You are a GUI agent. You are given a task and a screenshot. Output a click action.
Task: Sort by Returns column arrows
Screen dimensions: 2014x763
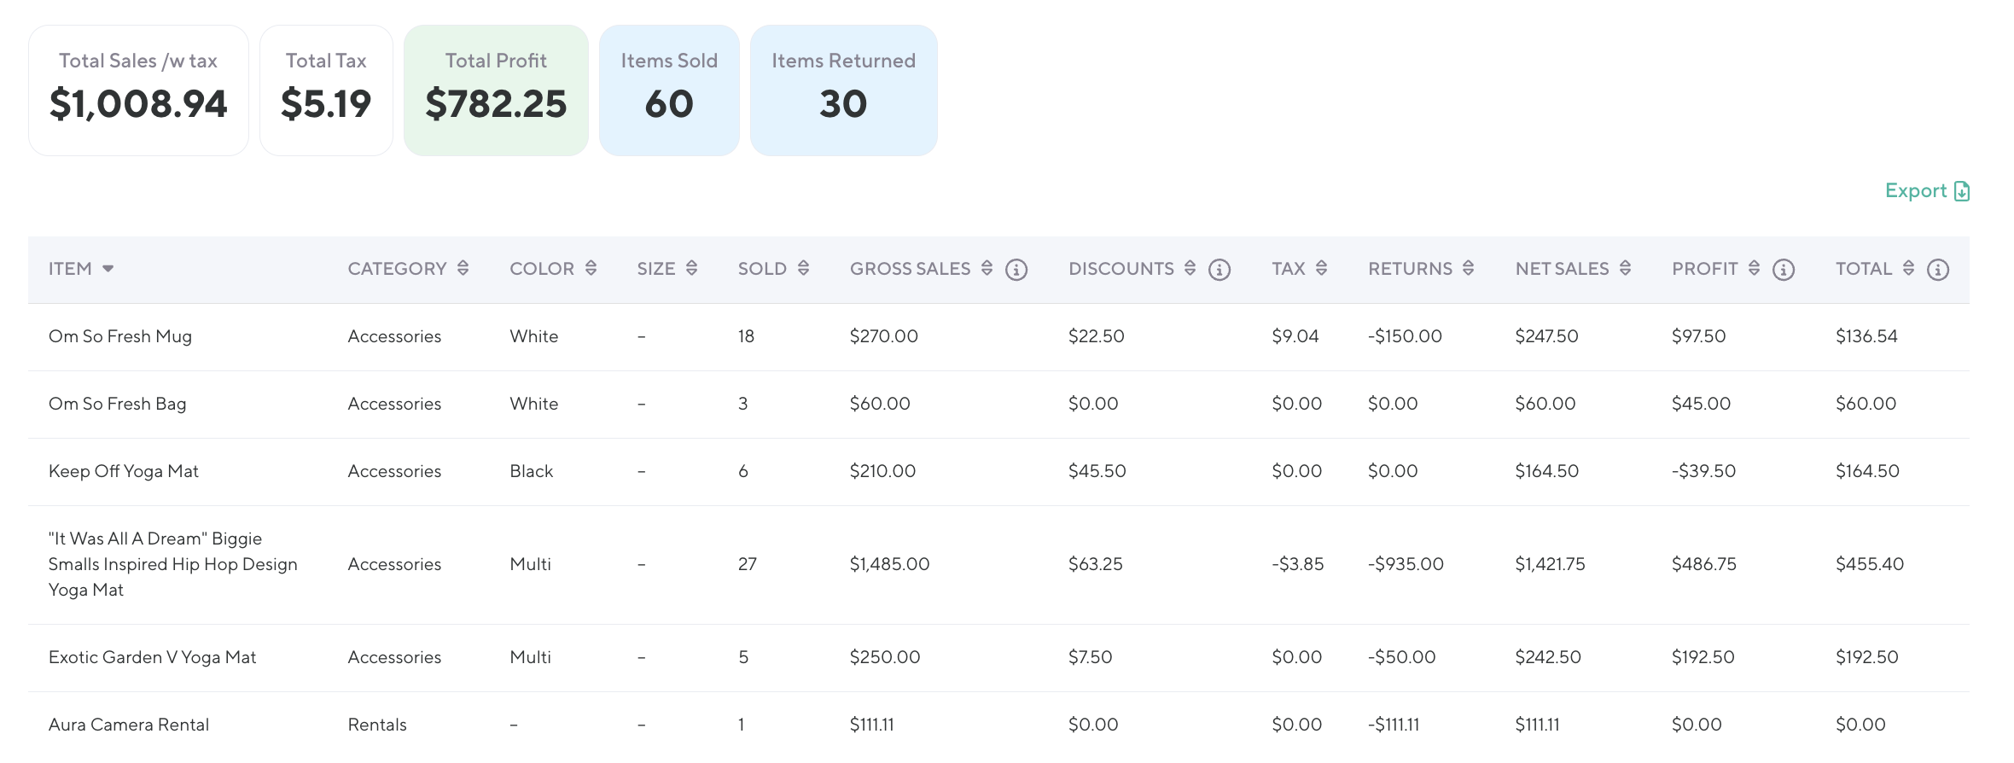(1468, 268)
